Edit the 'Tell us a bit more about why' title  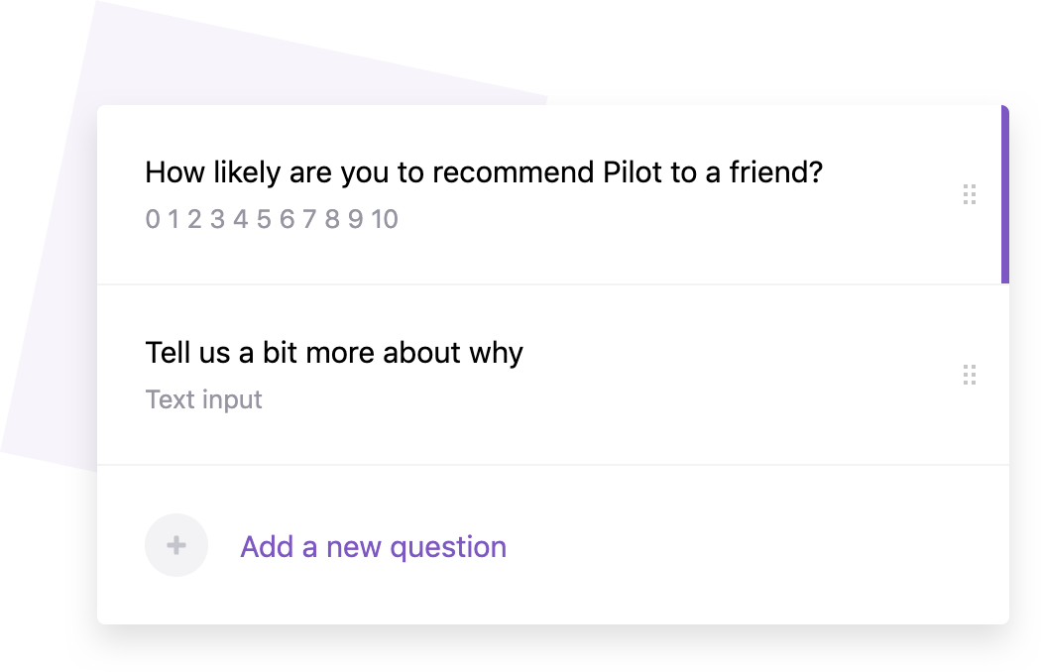(335, 352)
